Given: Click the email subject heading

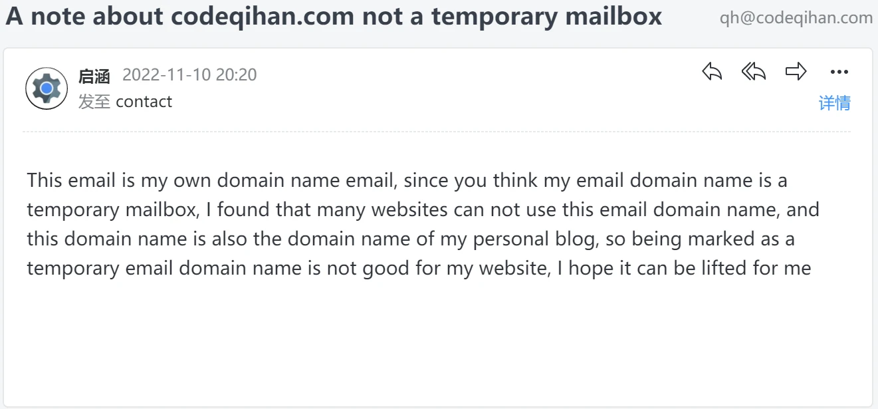Looking at the screenshot, I should point(334,17).
